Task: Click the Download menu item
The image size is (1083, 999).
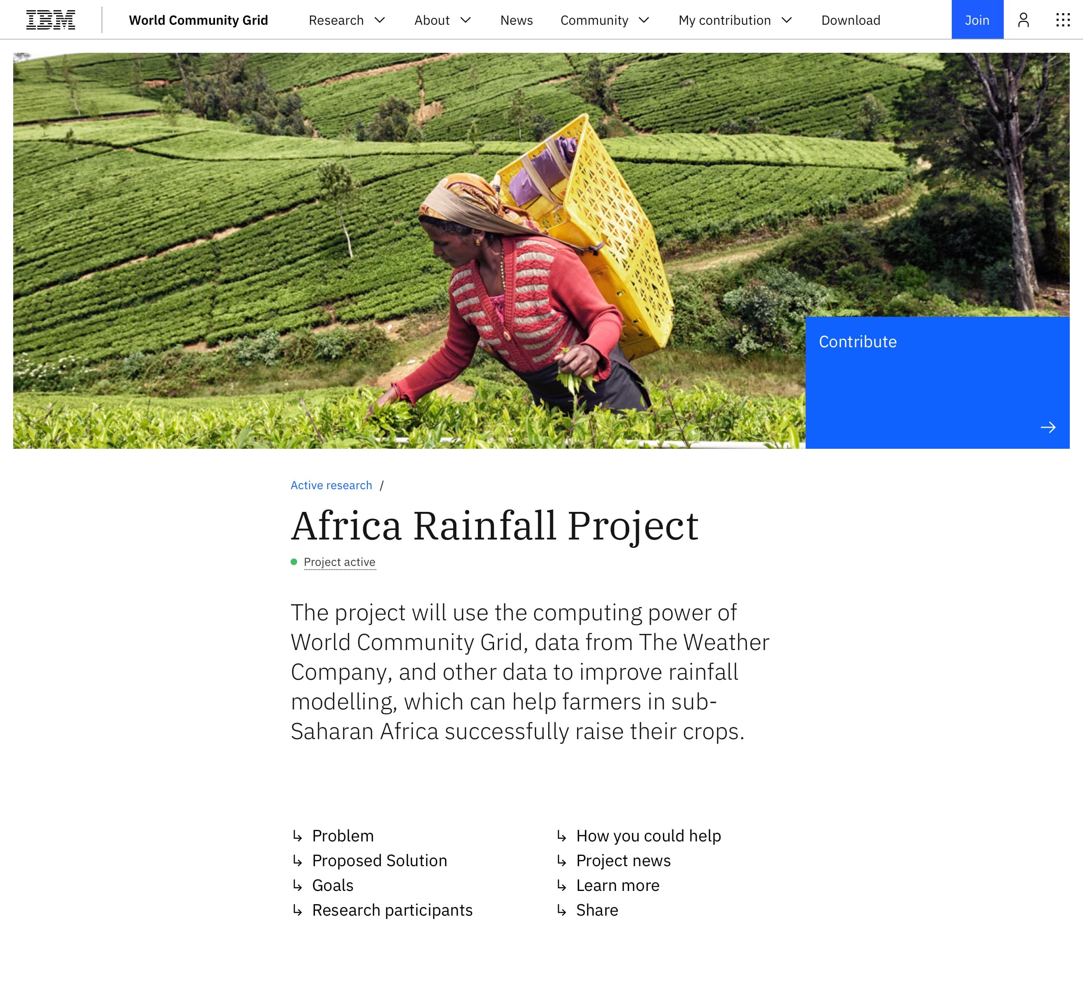Action: 850,19
